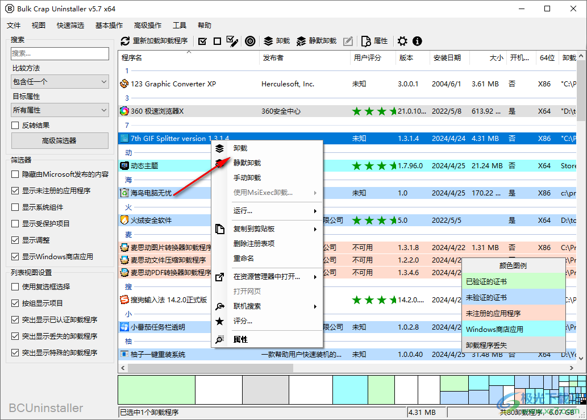587x420 pixels.
Task: Enable 显示系统组件 checkbox
Action: pyautogui.click(x=15, y=207)
